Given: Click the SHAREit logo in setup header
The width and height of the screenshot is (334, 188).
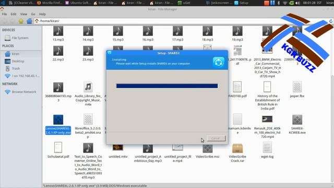Looking at the screenshot, I should tap(218, 62).
